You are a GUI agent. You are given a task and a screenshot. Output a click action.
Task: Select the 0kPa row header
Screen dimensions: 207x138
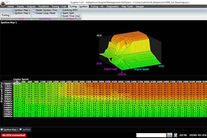click(8, 84)
